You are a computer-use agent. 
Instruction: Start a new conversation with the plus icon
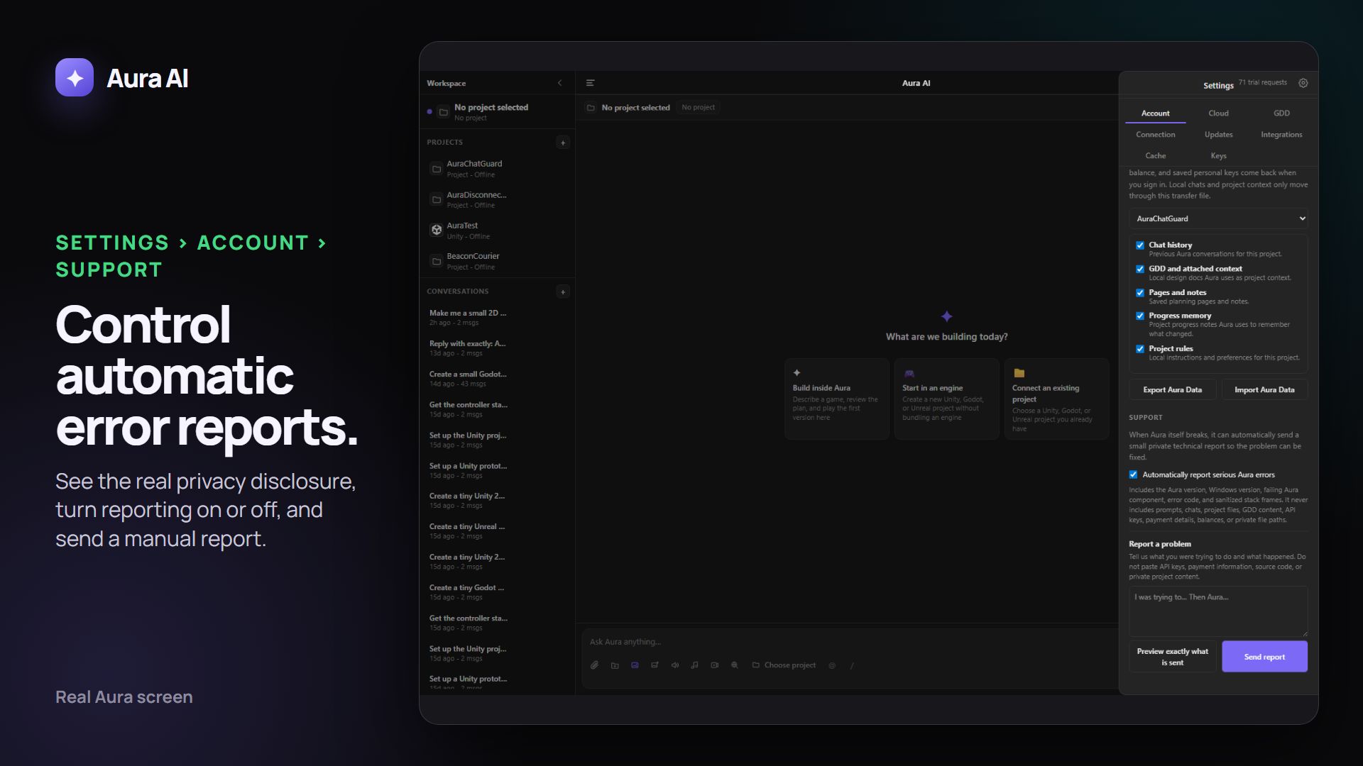click(563, 292)
